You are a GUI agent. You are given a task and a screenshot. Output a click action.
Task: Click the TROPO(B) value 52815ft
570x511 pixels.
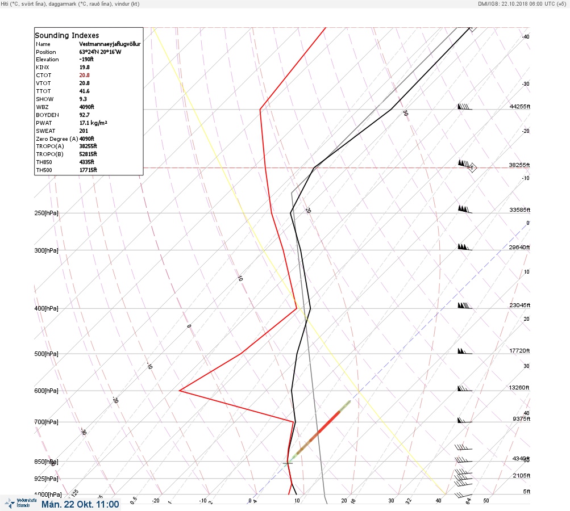(88, 154)
